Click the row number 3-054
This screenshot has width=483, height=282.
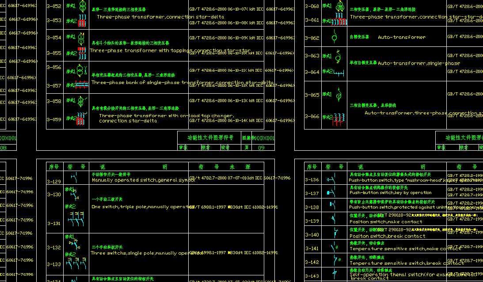click(54, 38)
